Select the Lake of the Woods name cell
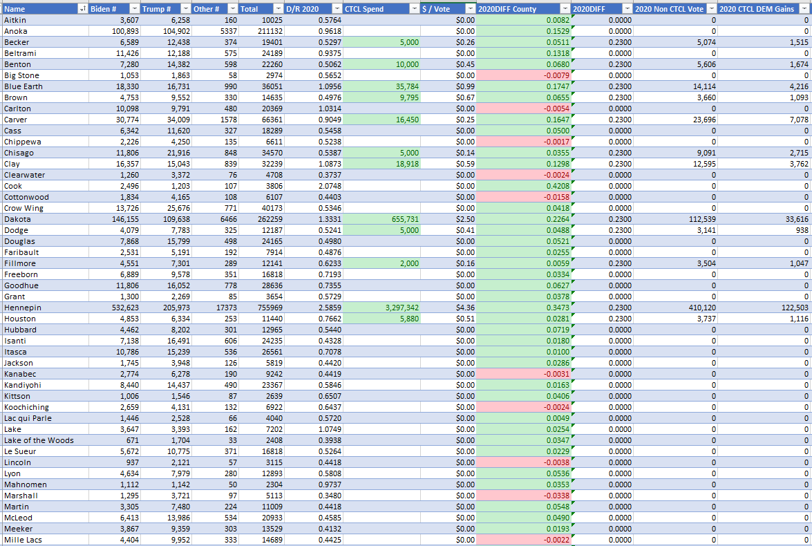The height and width of the screenshot is (546, 812). tap(44, 440)
